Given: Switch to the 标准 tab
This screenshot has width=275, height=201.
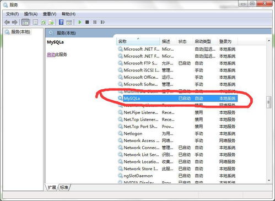Looking at the screenshot, I should [x=64, y=187].
